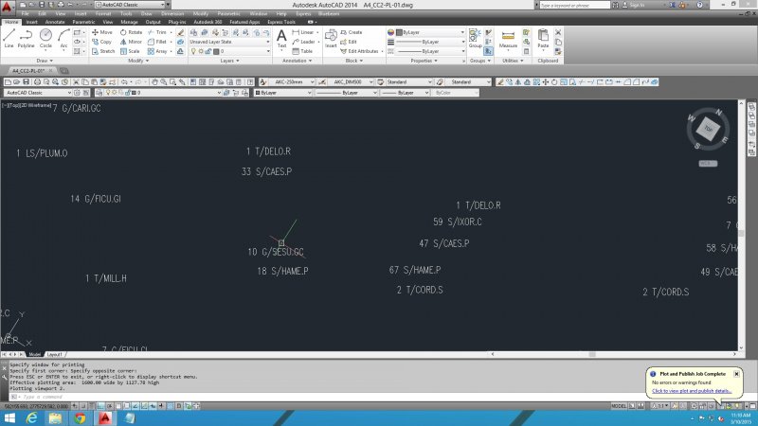Activate the Copy command in Modify panel
Viewport: 758px width, 426px height.
(102, 42)
